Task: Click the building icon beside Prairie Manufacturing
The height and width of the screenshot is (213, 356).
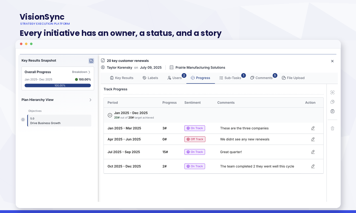Action: pos(172,68)
